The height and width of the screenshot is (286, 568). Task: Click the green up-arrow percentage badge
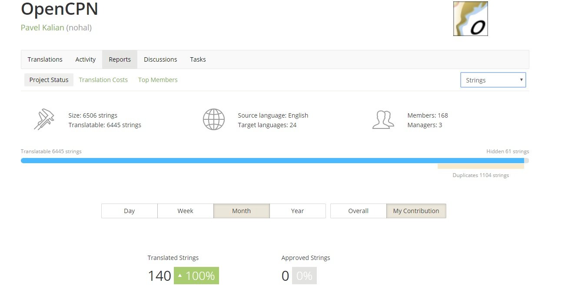tap(196, 276)
